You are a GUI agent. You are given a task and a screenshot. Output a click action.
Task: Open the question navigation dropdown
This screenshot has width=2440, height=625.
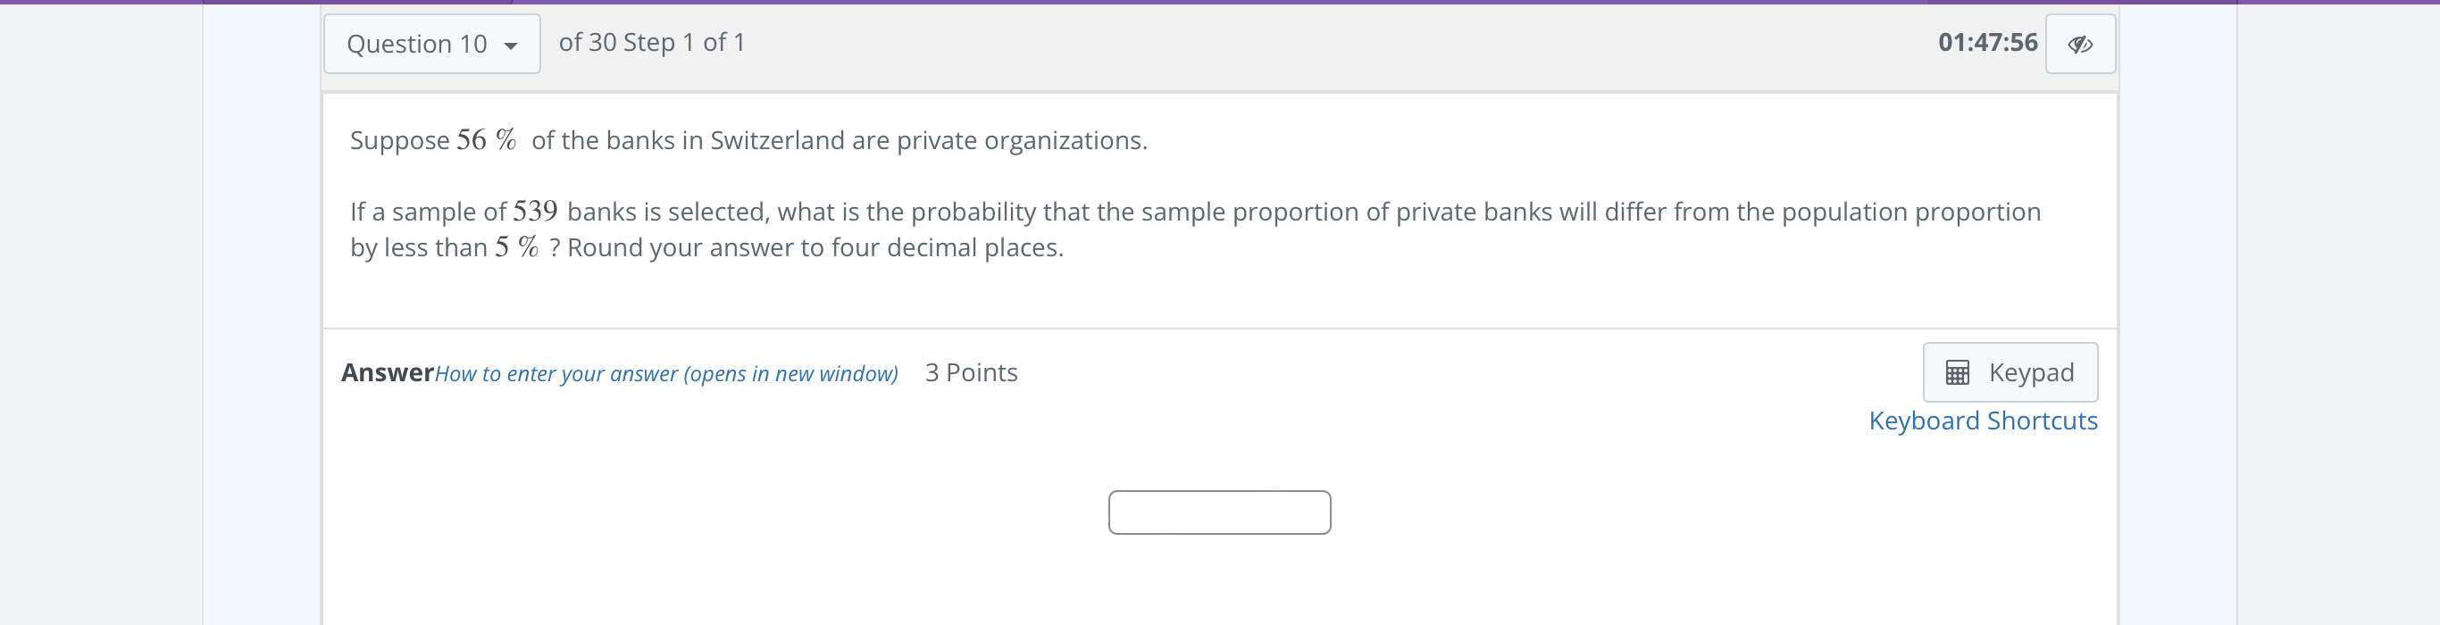(431, 44)
